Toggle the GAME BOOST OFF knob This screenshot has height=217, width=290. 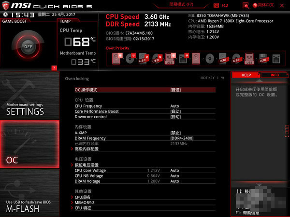tap(28, 46)
